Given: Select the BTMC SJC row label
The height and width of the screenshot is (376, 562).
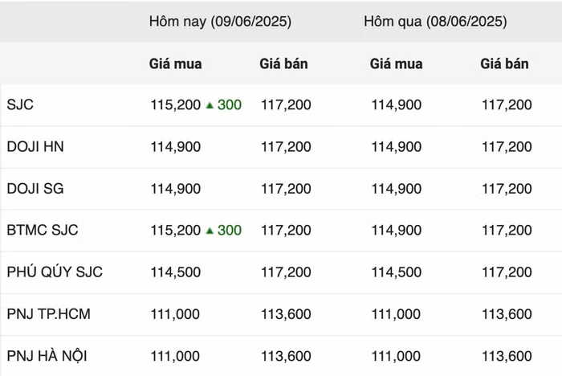Looking at the screenshot, I should [x=43, y=231].
